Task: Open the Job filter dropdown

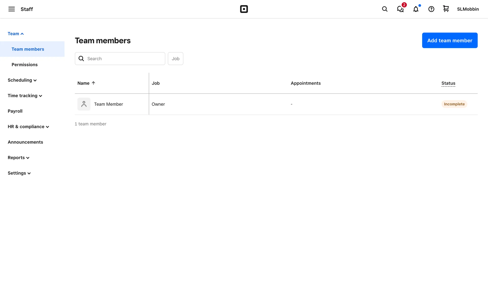Action: (x=175, y=59)
